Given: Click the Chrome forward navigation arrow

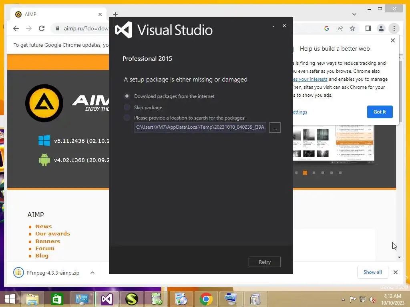Looking at the screenshot, I should [29, 28].
